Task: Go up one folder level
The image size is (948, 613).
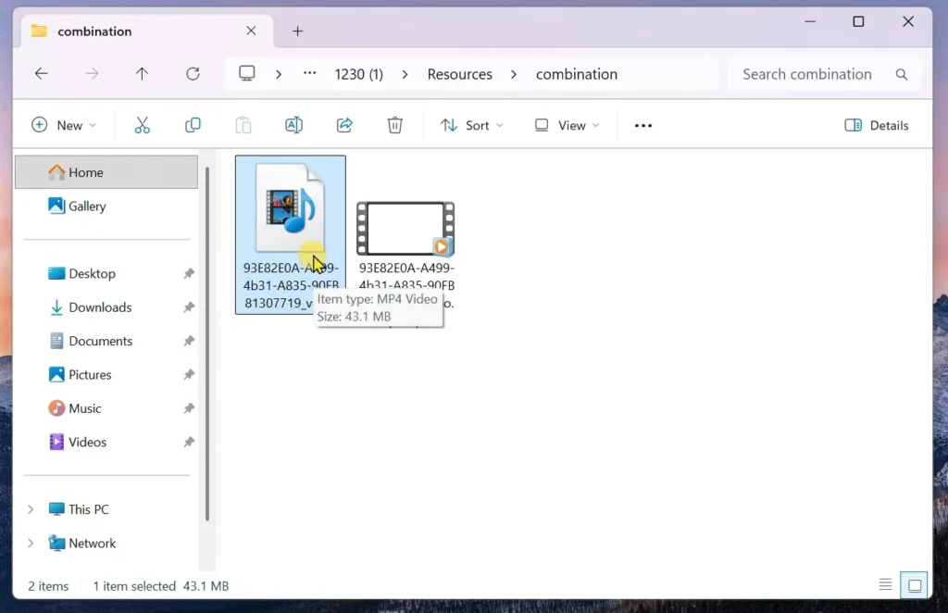Action: (x=142, y=74)
